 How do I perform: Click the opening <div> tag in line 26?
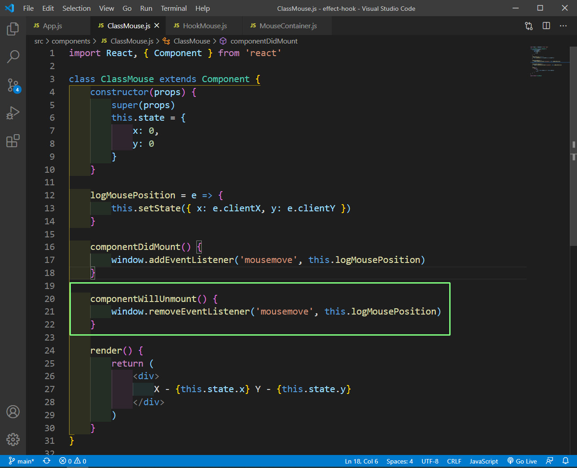pyautogui.click(x=146, y=376)
